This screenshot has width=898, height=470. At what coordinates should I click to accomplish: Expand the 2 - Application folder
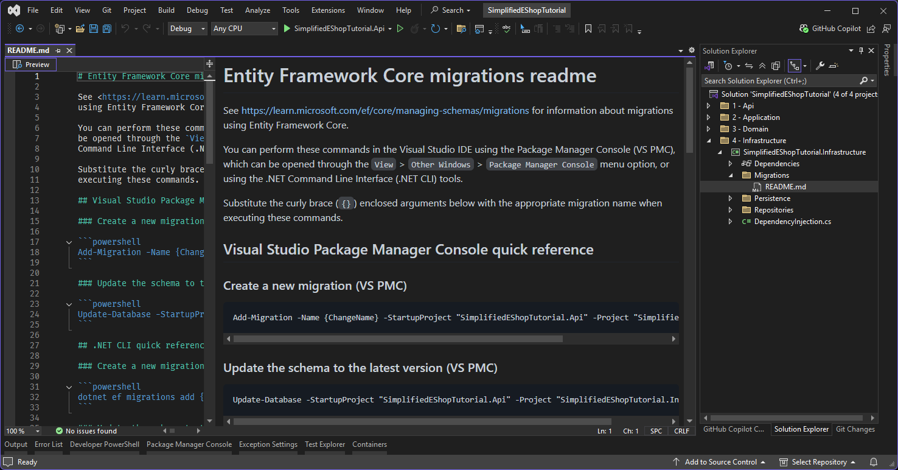[708, 118]
